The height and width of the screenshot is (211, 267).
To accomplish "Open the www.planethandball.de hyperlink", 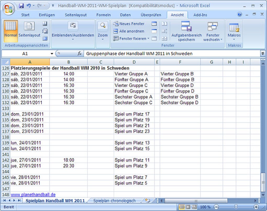I will coord(33,195).
